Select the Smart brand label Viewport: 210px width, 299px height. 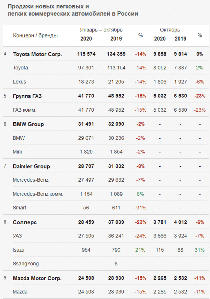point(20,208)
